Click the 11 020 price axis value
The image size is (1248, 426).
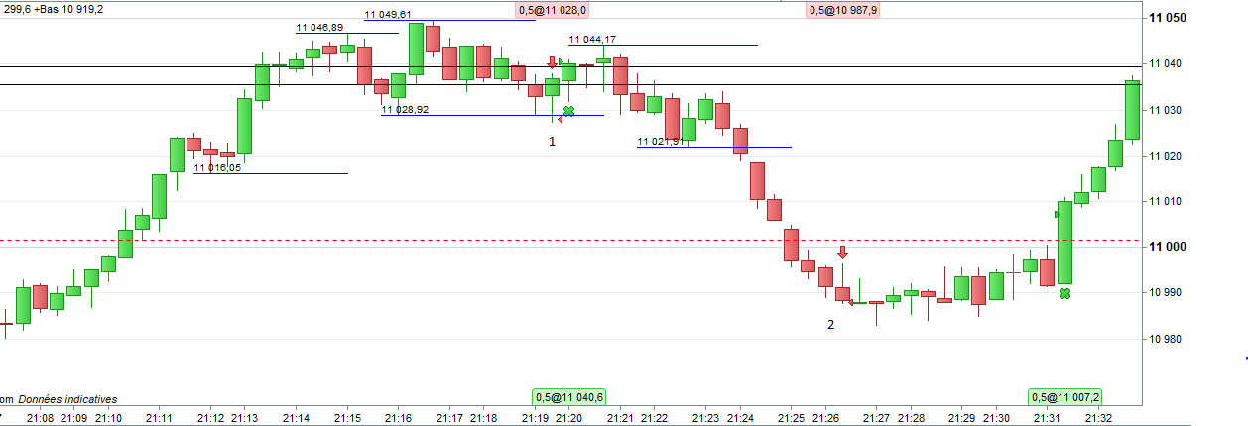click(x=1167, y=156)
